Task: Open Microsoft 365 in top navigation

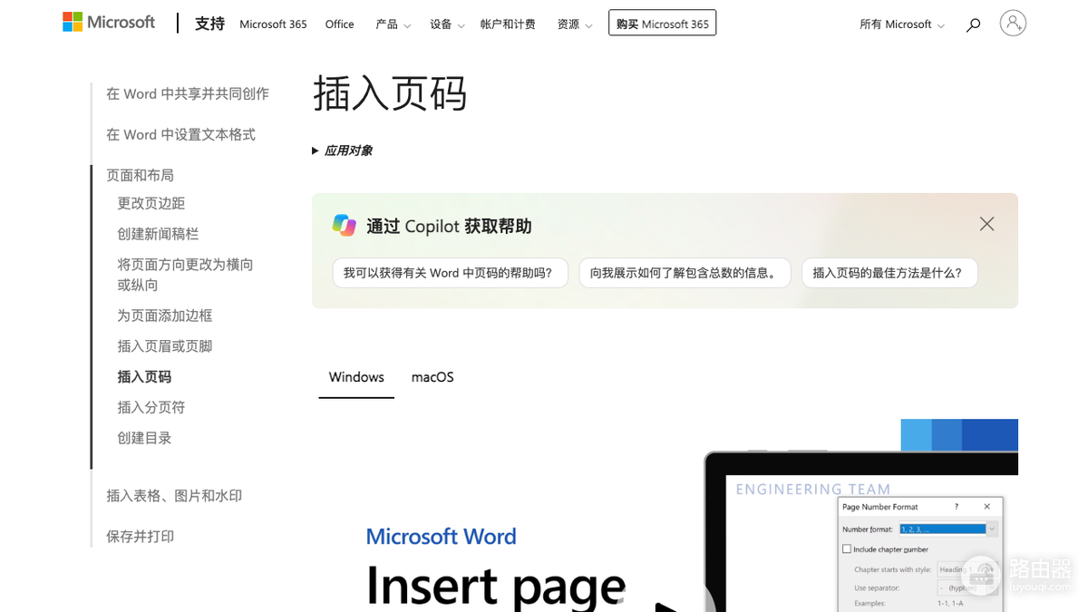Action: tap(273, 24)
